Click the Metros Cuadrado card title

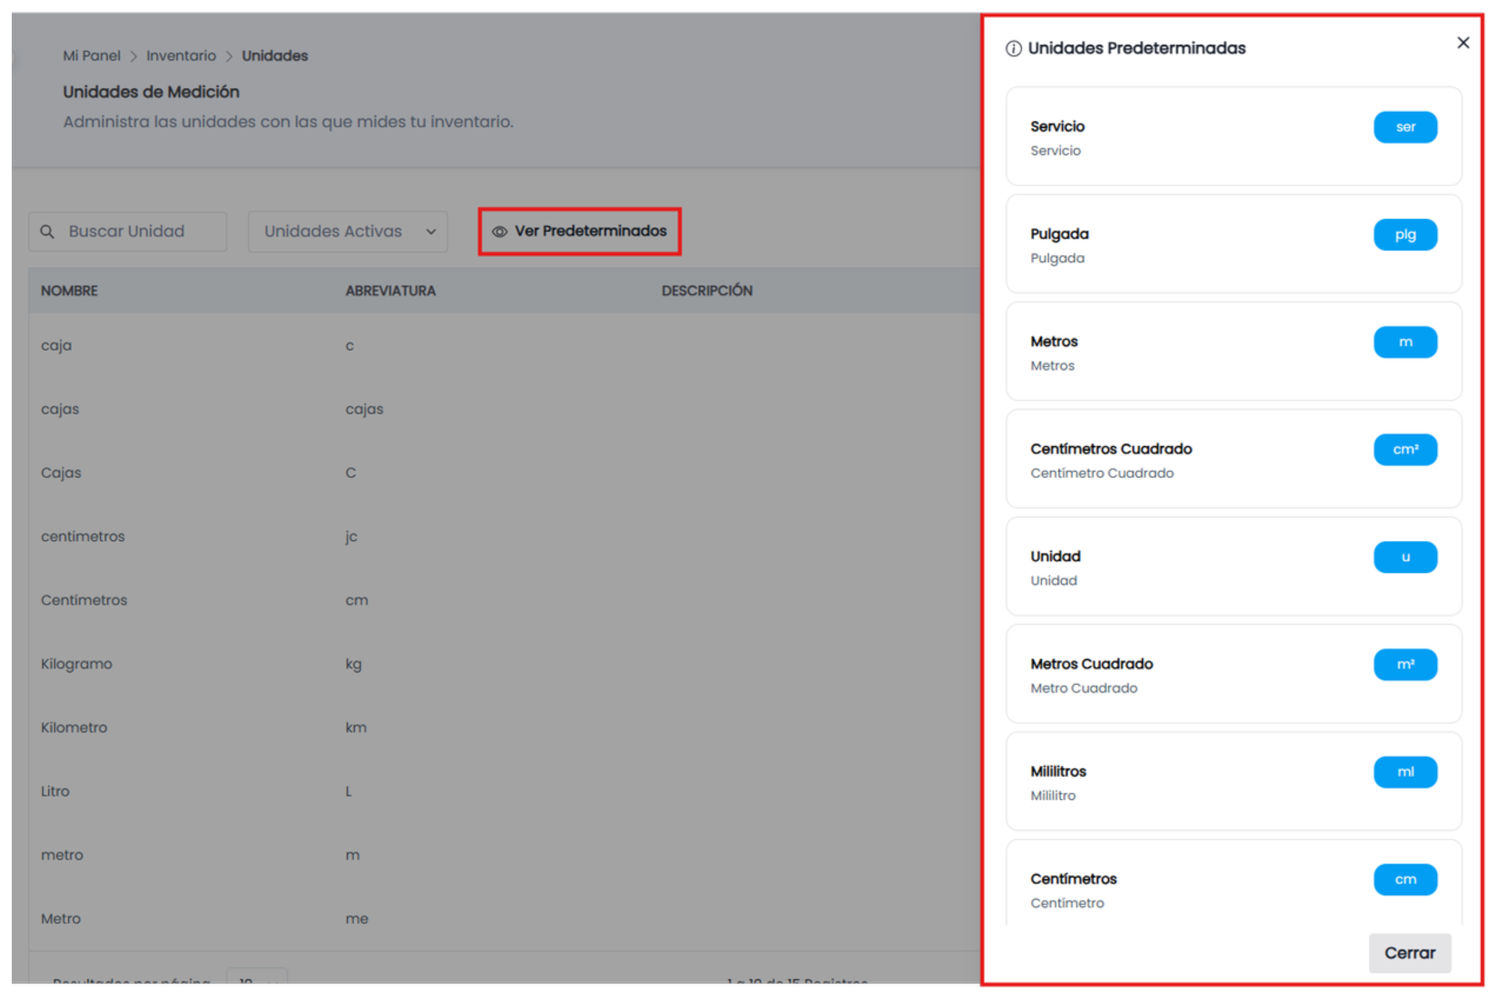click(1092, 664)
